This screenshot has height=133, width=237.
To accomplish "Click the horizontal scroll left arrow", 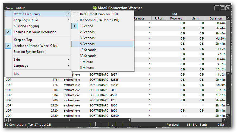I will 10,120.
